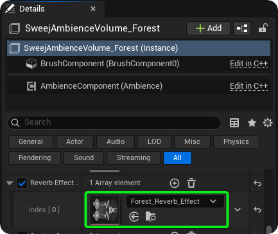The height and width of the screenshot is (234, 278).
Task: Click the Index [ 0 ] label
Action: 44,210
